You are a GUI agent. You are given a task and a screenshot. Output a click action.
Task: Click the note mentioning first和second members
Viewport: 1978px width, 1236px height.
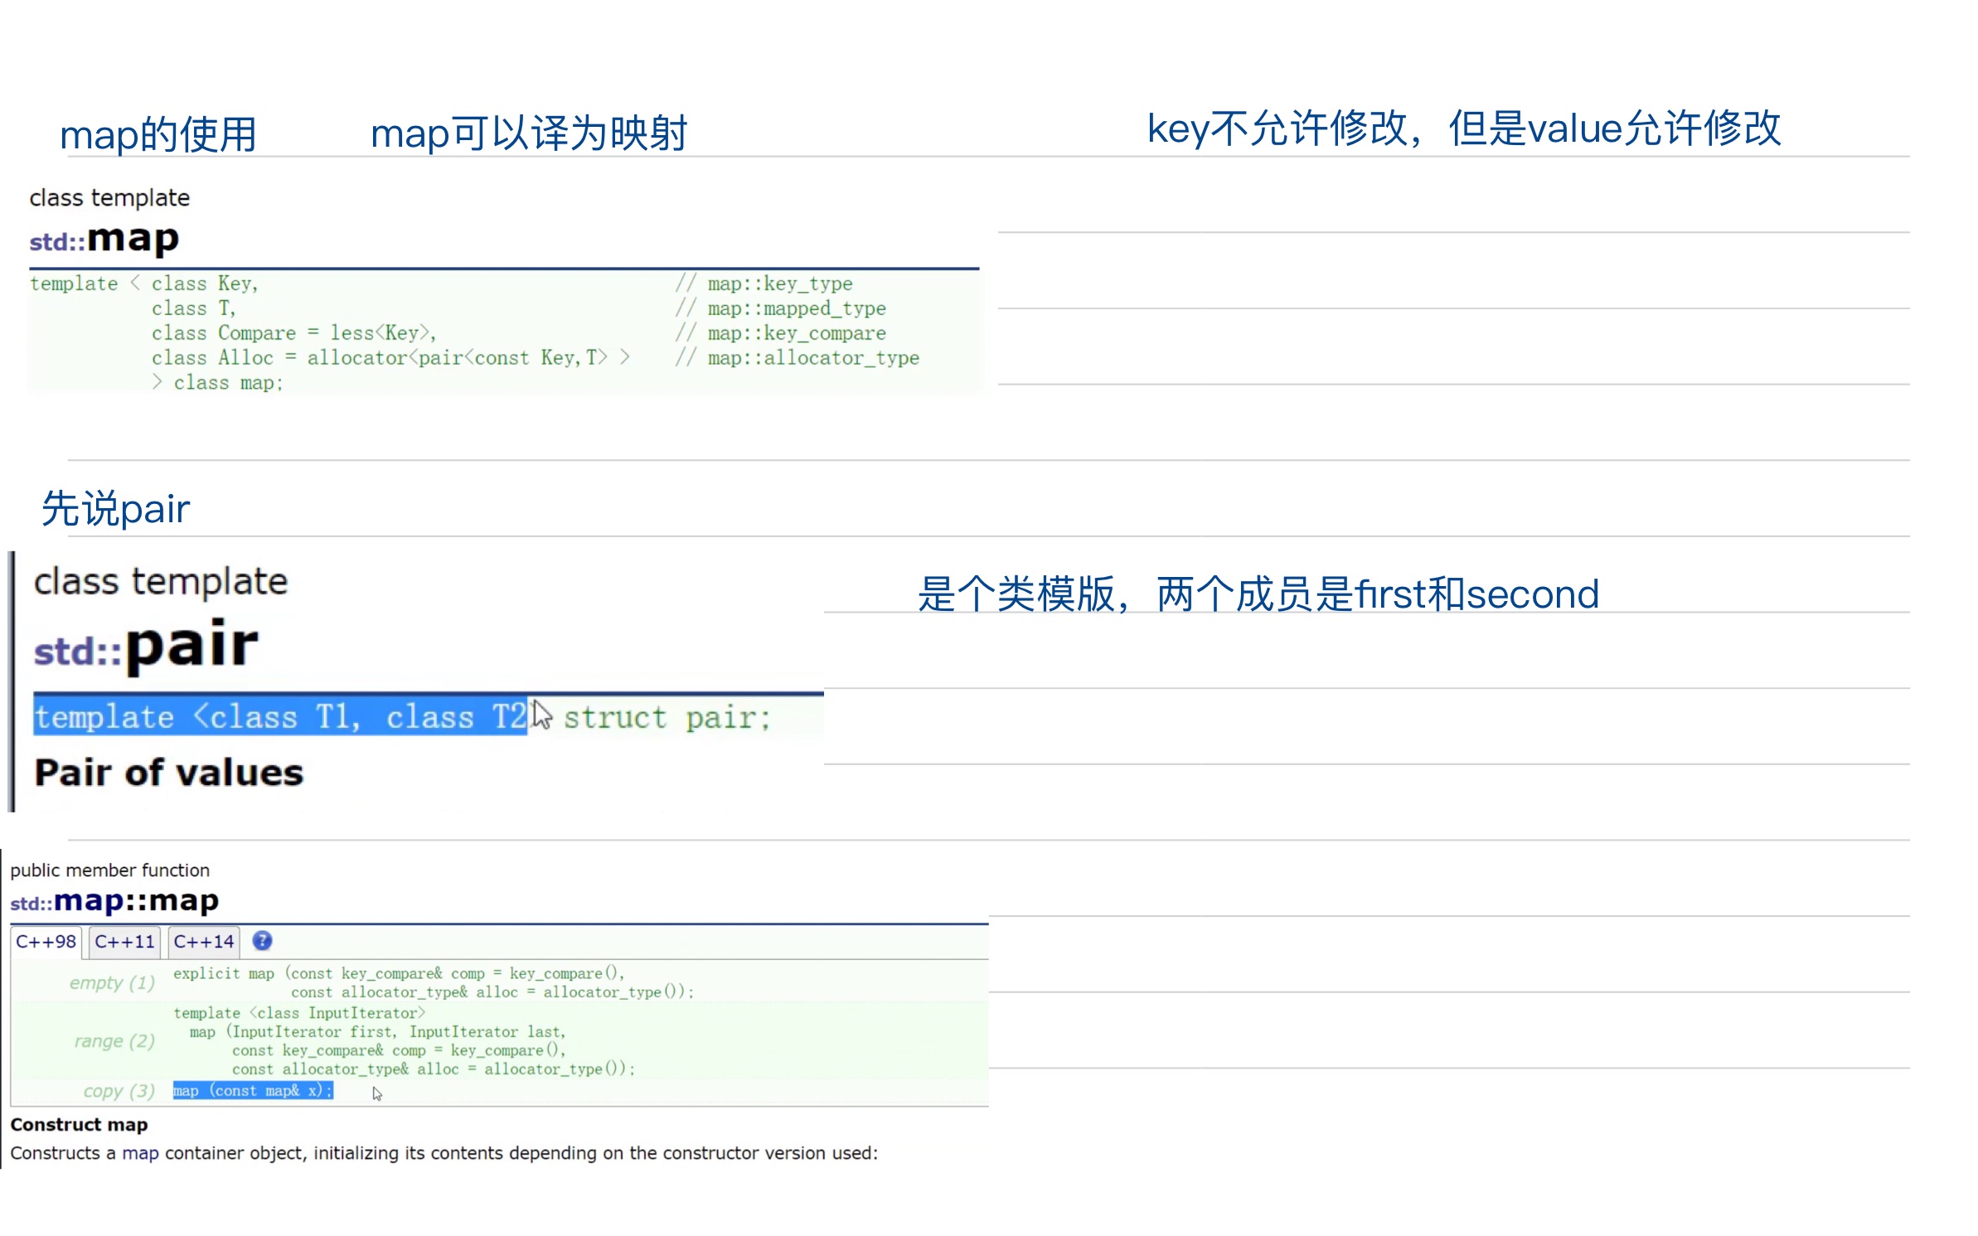[1258, 594]
